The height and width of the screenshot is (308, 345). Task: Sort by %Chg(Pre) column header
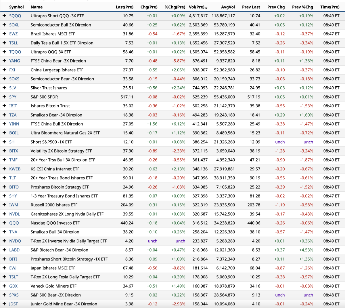pyautogui.click(x=175, y=7)
